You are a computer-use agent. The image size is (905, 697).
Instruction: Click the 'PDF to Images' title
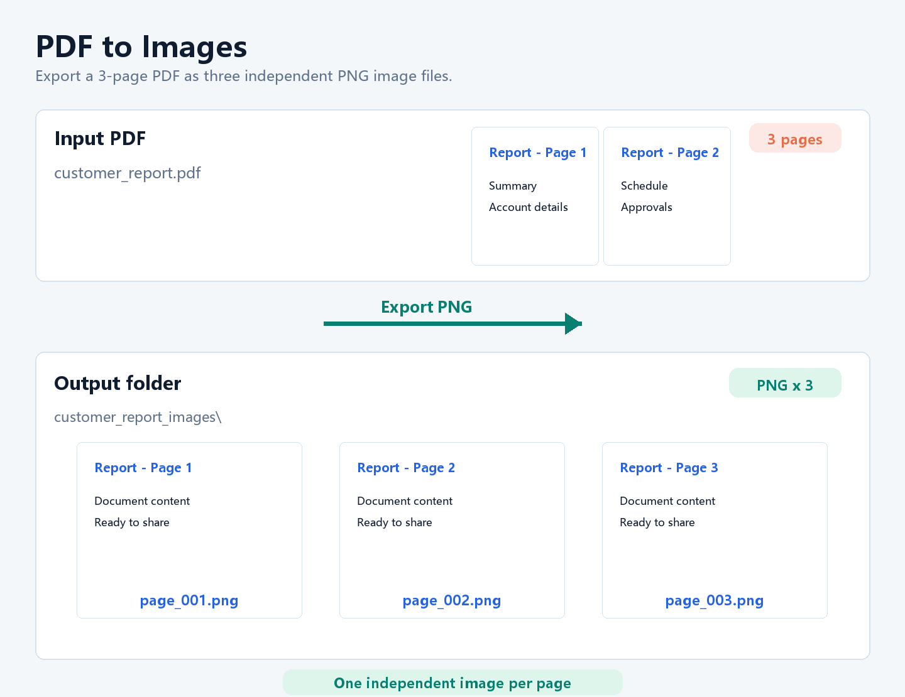[x=141, y=47]
